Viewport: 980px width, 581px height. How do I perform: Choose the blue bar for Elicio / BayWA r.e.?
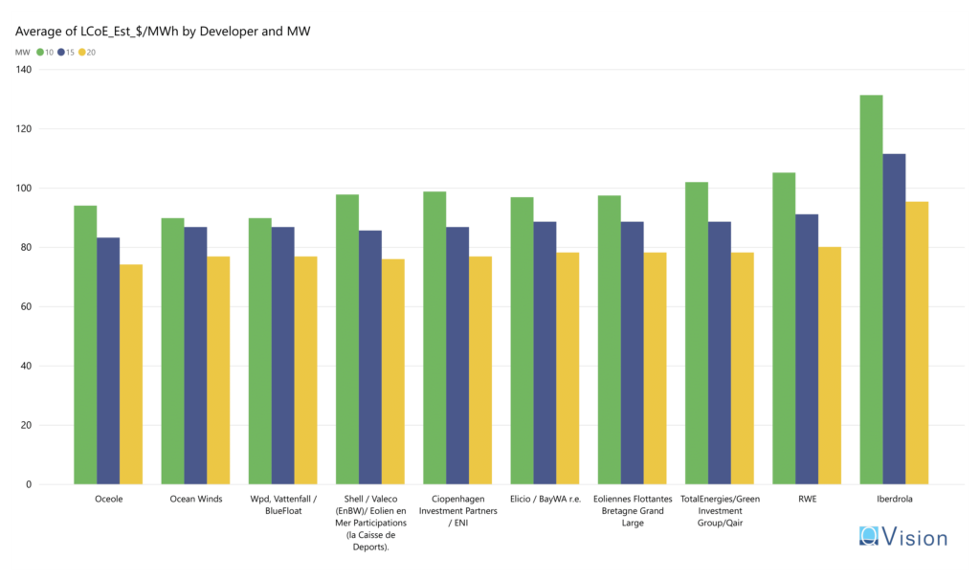pos(545,353)
